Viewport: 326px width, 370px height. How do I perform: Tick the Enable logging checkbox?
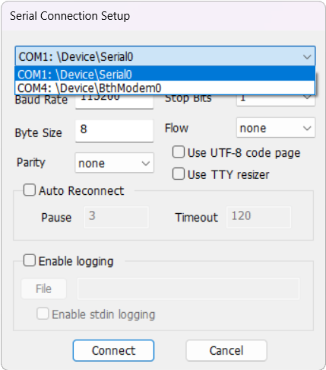click(x=30, y=260)
